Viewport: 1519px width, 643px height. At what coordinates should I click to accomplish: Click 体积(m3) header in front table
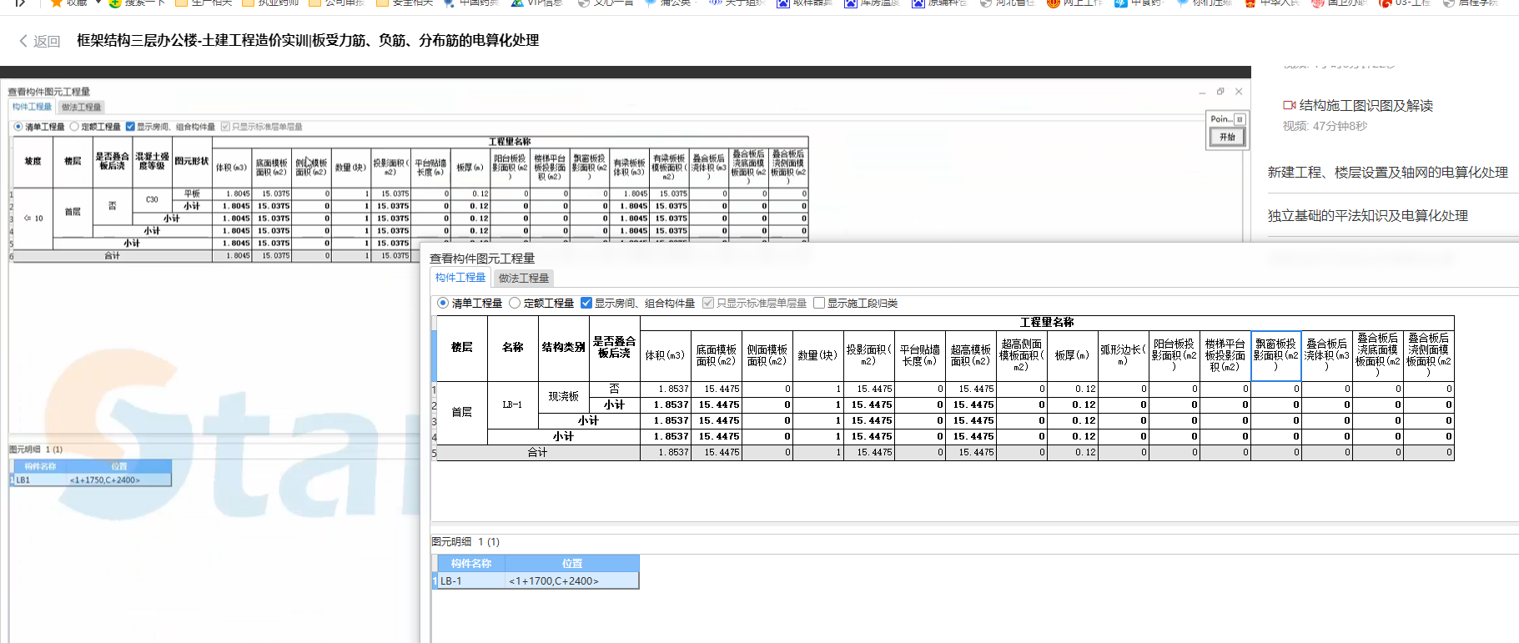tap(665, 355)
